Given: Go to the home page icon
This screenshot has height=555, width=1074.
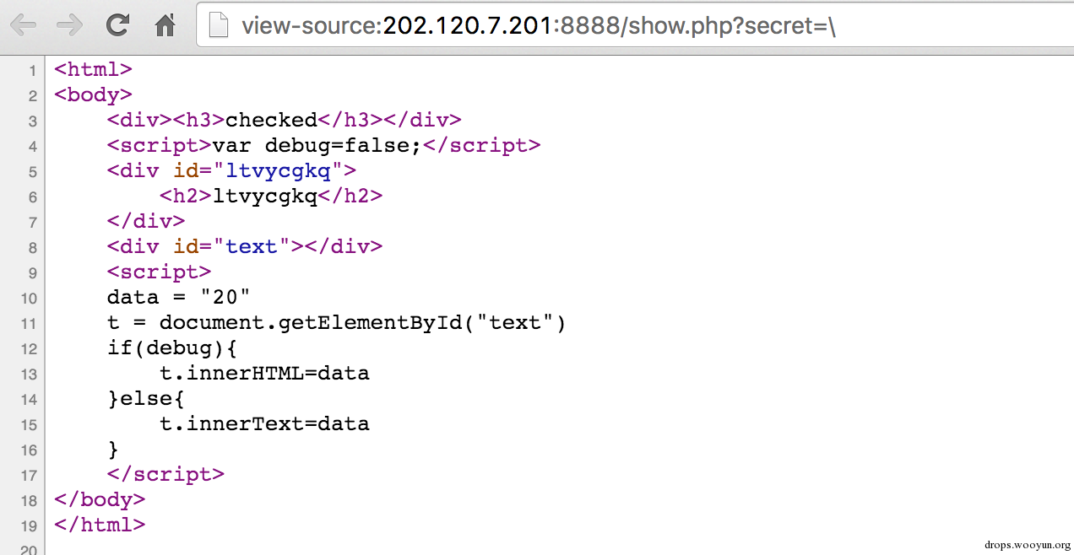Looking at the screenshot, I should (x=165, y=25).
